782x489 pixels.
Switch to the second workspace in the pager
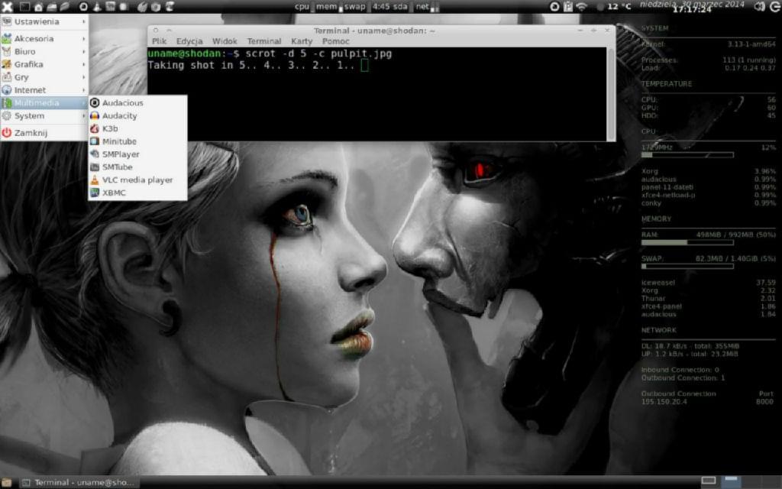[x=731, y=481]
